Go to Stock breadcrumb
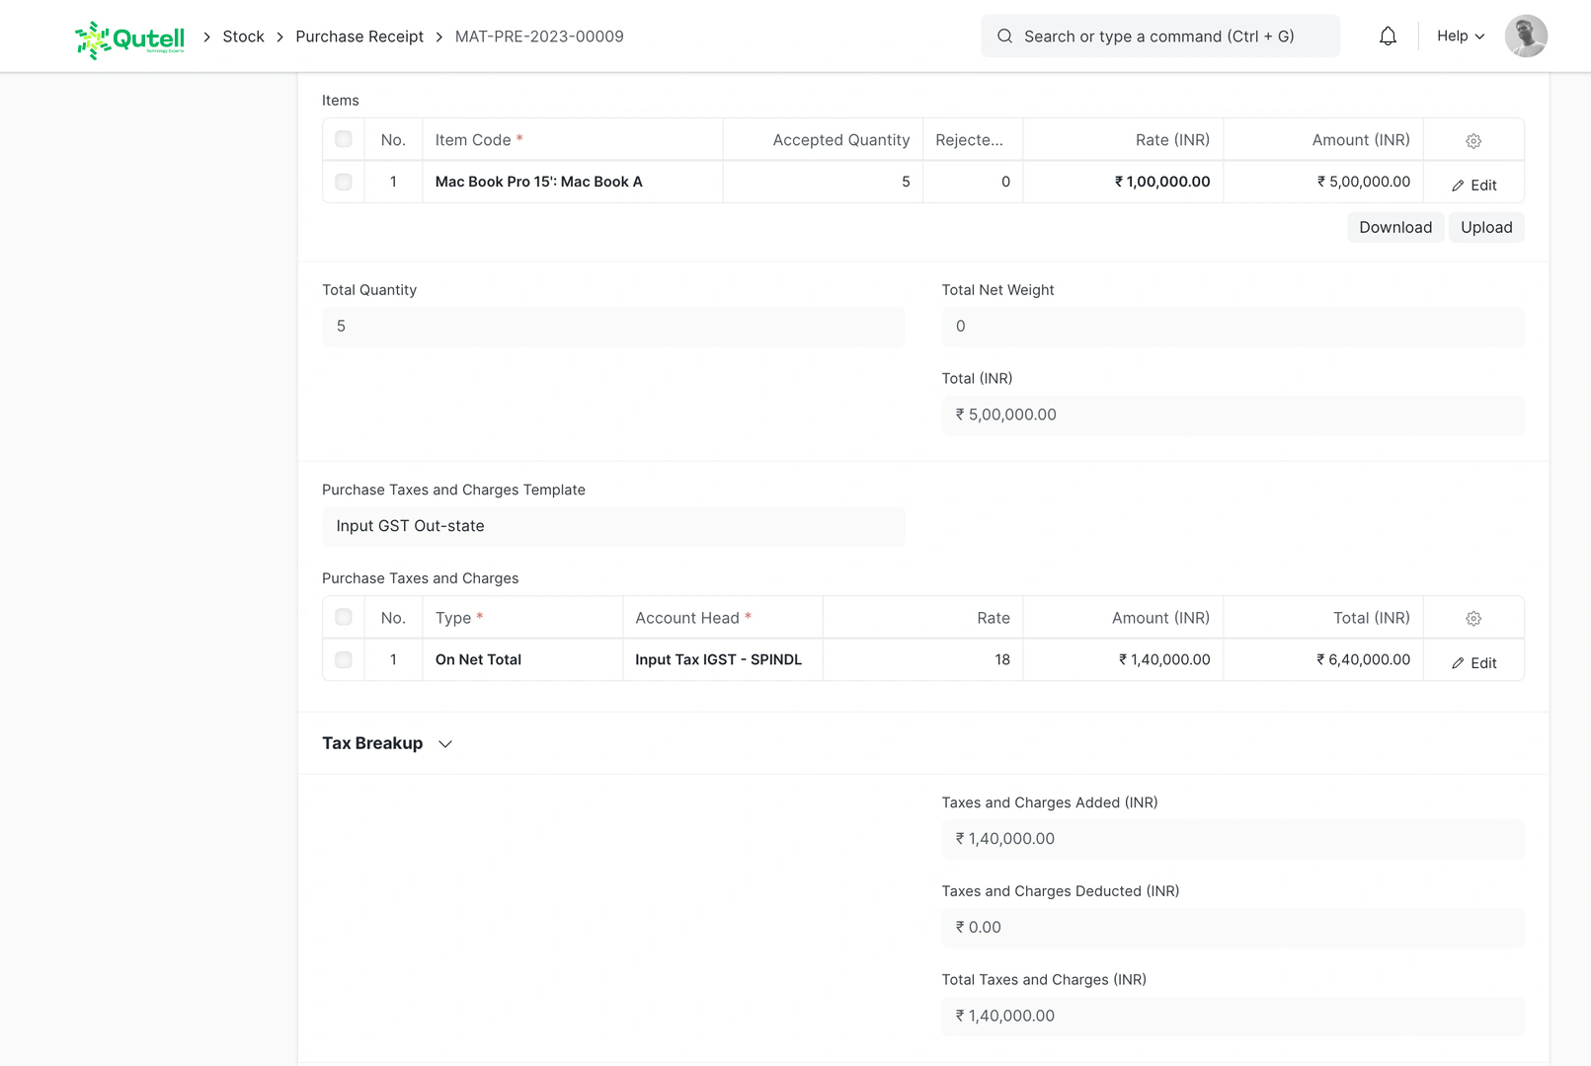Viewport: 1591px width, 1066px height. coord(243,37)
